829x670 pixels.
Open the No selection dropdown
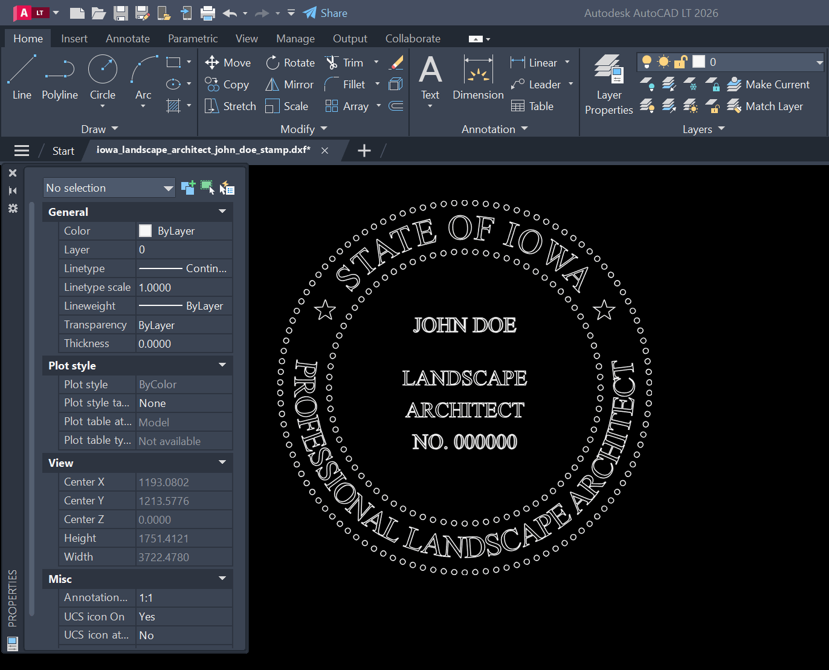pyautogui.click(x=109, y=187)
